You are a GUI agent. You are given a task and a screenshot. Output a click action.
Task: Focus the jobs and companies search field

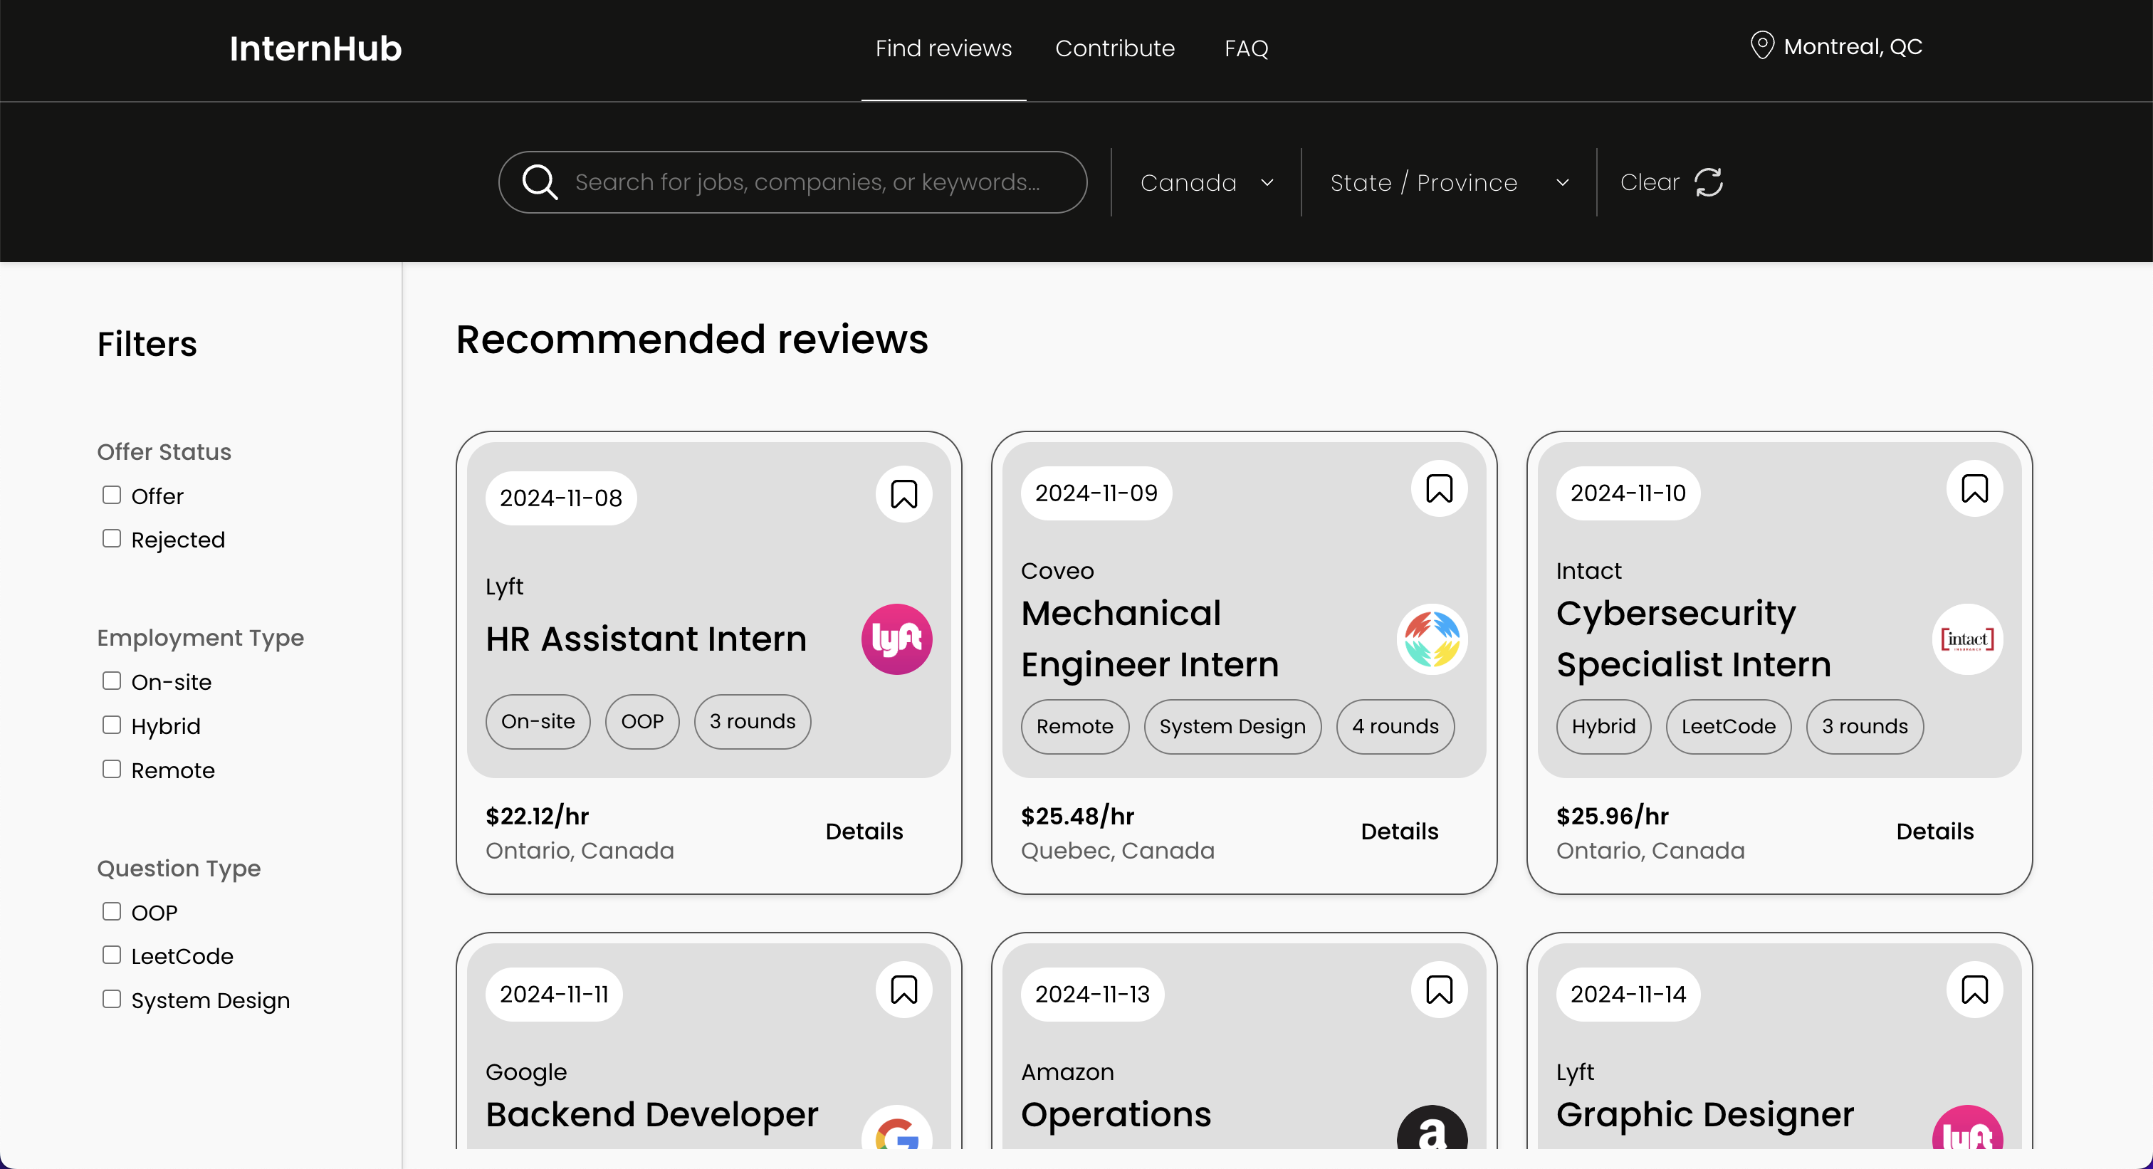click(x=807, y=182)
